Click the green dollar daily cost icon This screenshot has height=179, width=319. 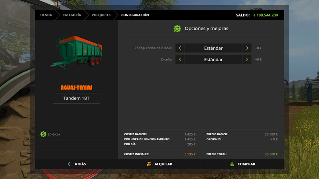(43, 134)
